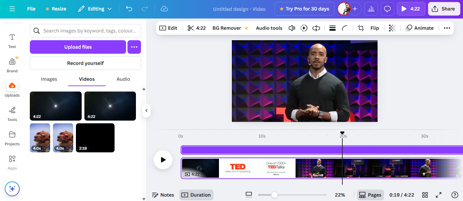Toggle the Duration timeline view

(196, 195)
